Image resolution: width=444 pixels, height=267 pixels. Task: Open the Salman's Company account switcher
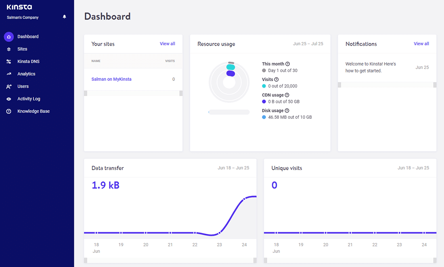[23, 17]
